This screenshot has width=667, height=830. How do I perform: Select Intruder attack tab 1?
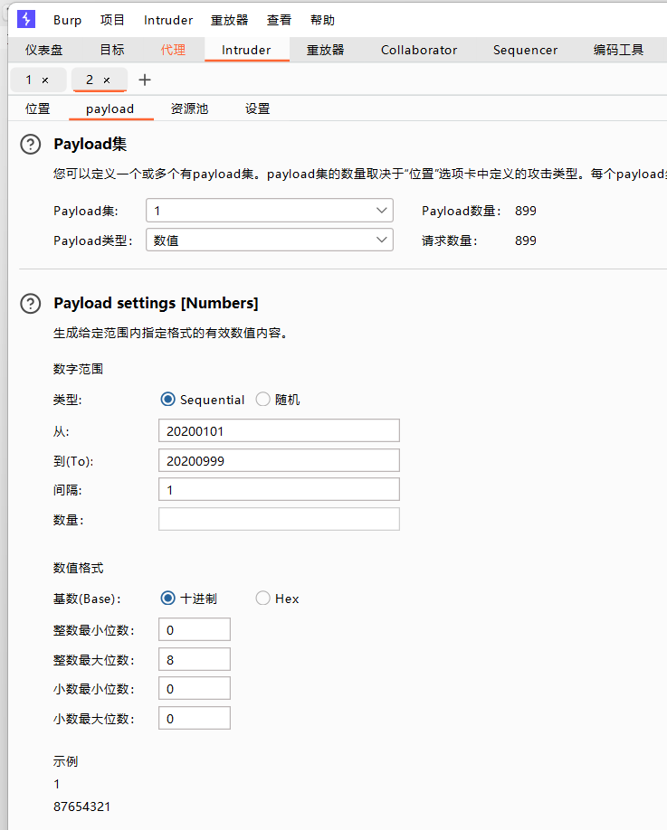(x=29, y=80)
